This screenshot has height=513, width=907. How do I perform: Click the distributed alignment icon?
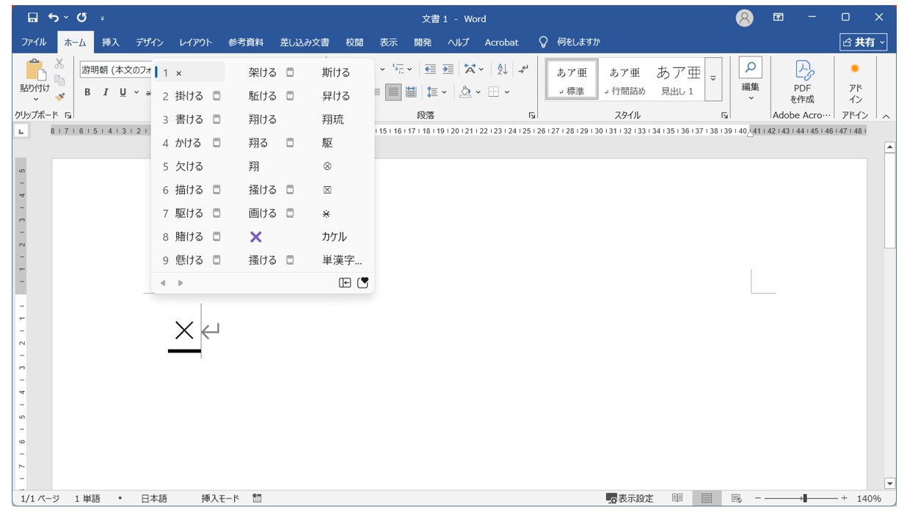(x=411, y=92)
